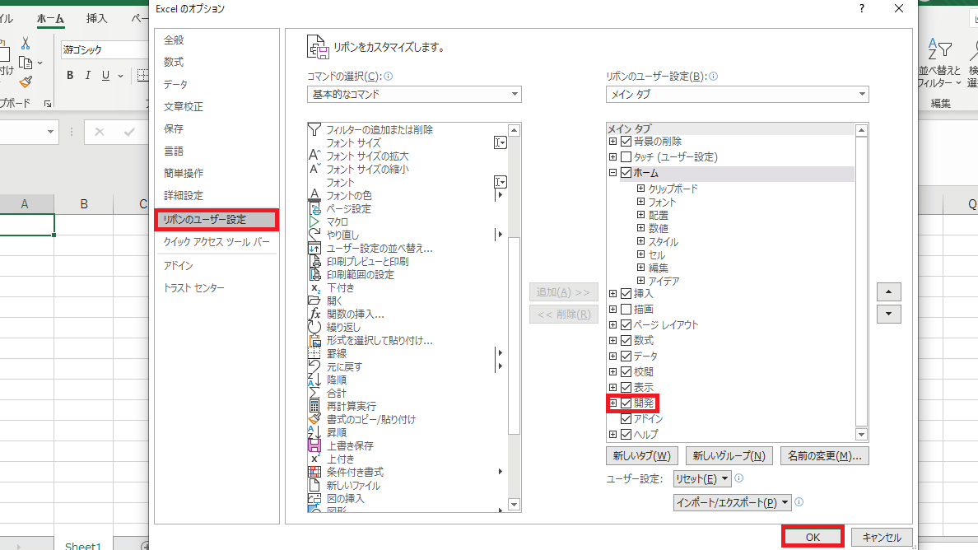Open the コマンドの選択 dropdown
This screenshot has height=550, width=978.
click(x=414, y=94)
